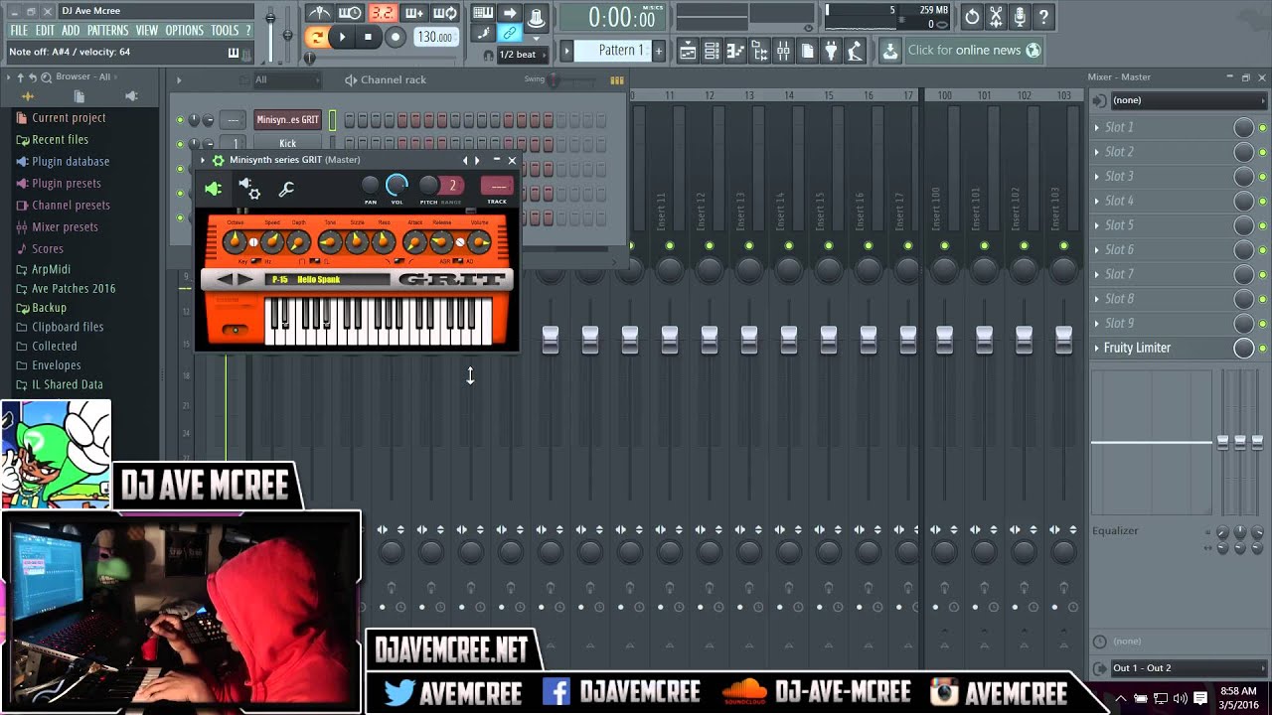Screen dimensions: 1272x715
Task: Open the FILE menu
Action: [x=19, y=31]
